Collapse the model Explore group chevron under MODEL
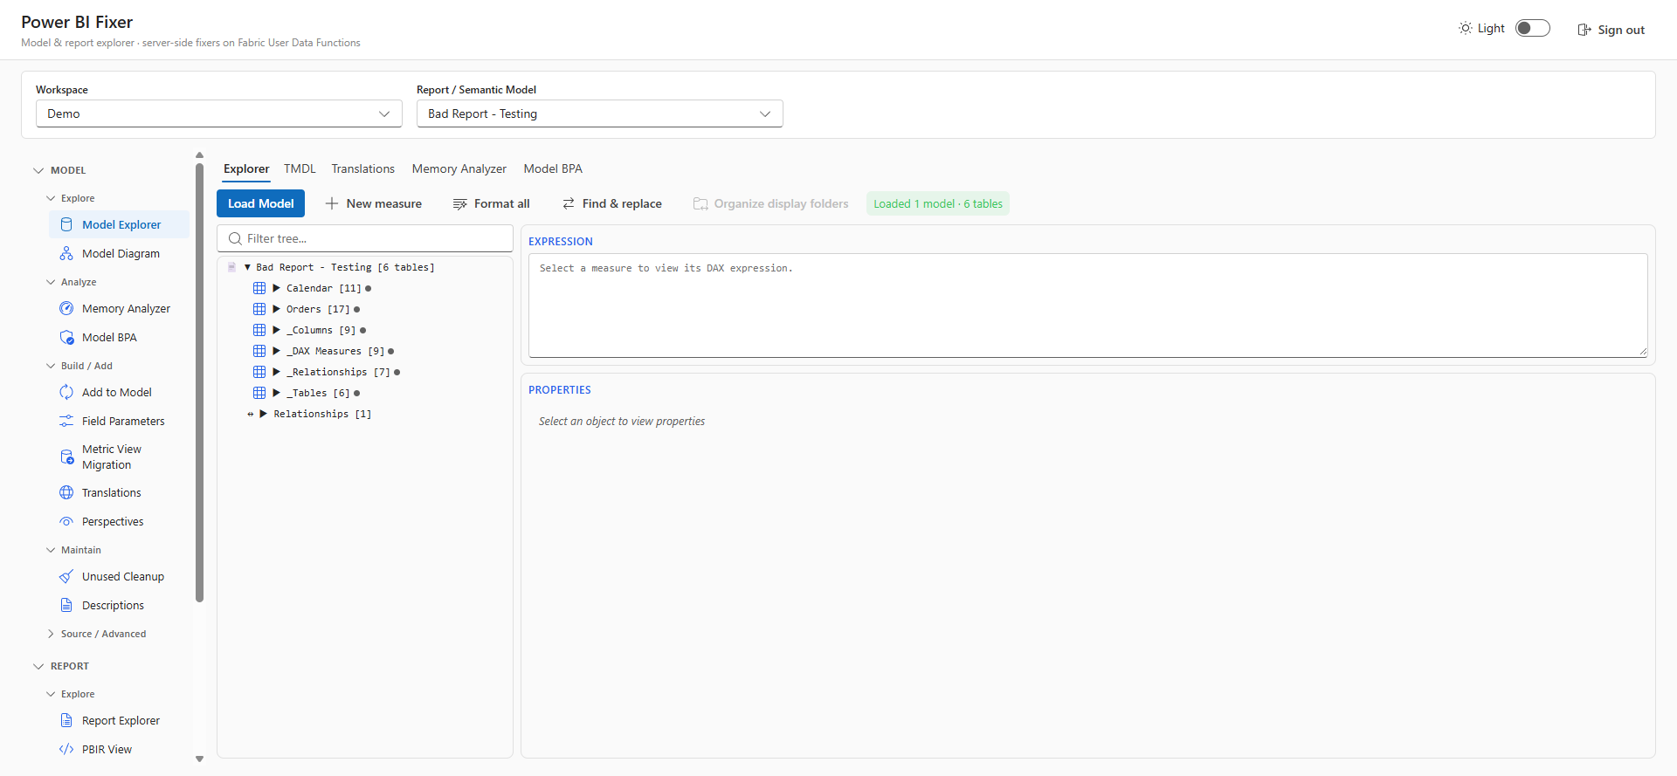 (x=51, y=198)
